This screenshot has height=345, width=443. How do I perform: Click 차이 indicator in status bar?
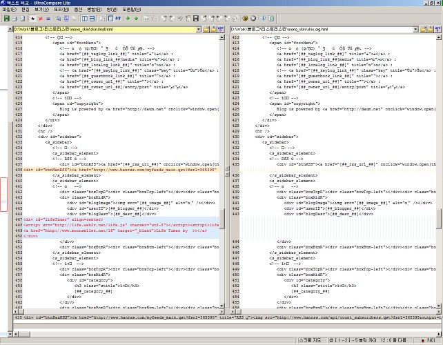coord(429,341)
